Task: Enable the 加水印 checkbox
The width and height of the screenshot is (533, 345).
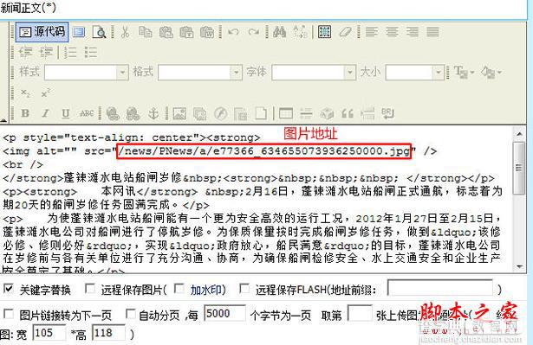Action: tap(179, 289)
